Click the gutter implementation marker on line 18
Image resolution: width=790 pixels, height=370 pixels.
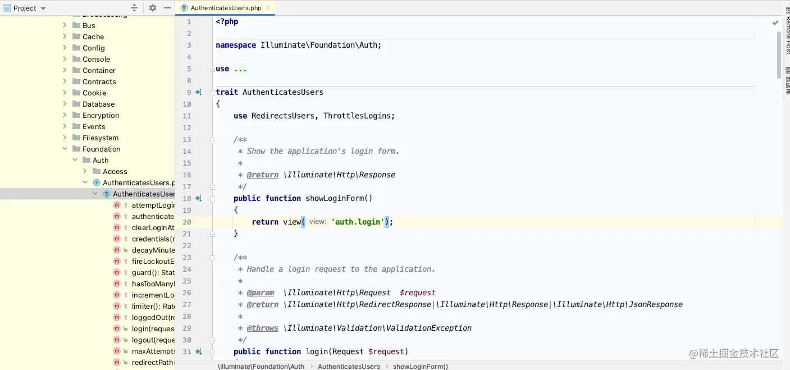[x=199, y=198]
